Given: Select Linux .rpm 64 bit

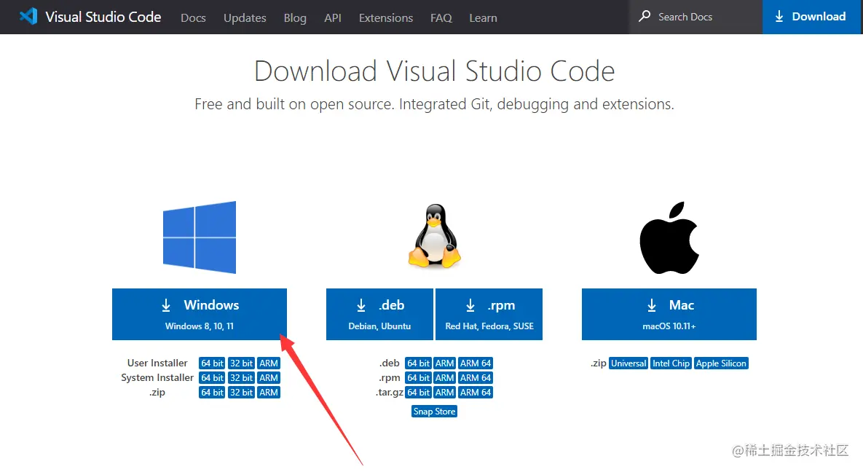Looking at the screenshot, I should (418, 378).
